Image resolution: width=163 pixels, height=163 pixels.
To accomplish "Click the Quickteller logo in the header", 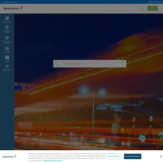I will point(13,8).
